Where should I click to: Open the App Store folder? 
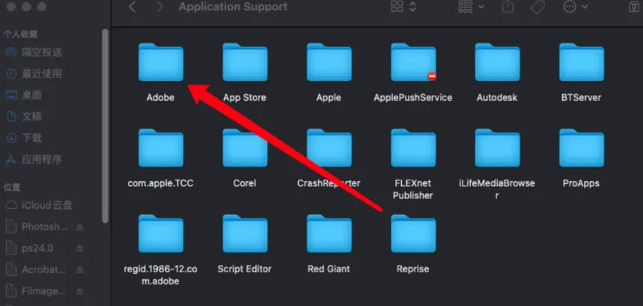tap(245, 62)
